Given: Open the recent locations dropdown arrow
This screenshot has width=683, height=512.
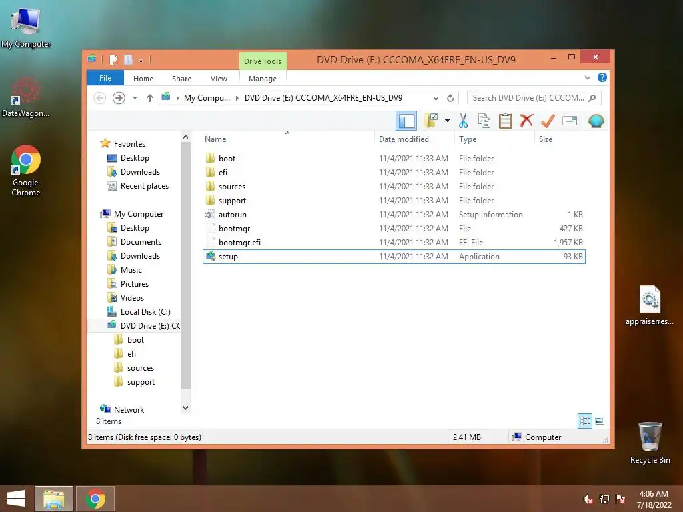Looking at the screenshot, I should (135, 98).
